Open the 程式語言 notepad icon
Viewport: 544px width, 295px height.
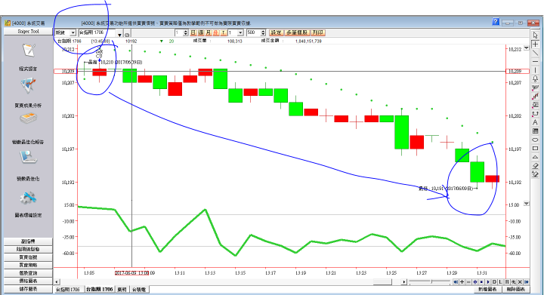tap(29, 51)
